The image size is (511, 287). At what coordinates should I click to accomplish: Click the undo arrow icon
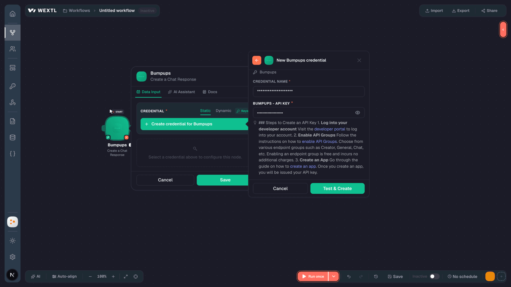349,277
